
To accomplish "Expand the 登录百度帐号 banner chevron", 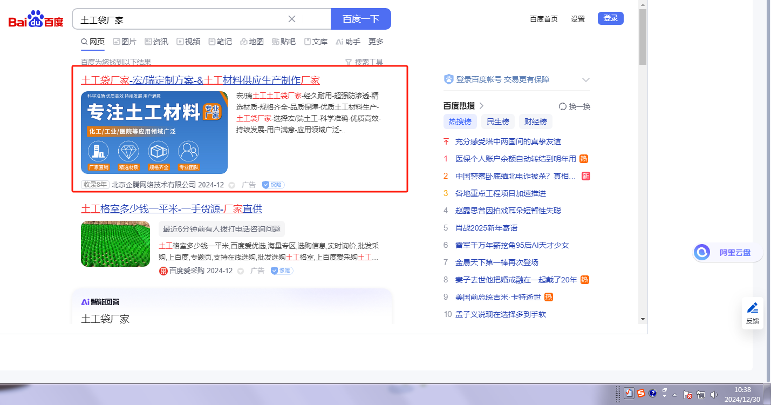I will coord(586,80).
